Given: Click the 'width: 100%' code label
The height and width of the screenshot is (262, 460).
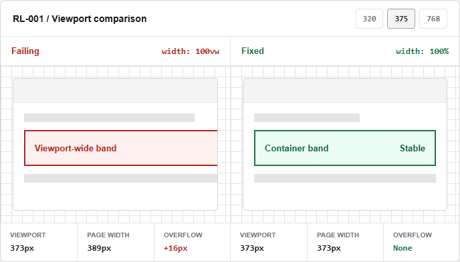Looking at the screenshot, I should (x=422, y=51).
